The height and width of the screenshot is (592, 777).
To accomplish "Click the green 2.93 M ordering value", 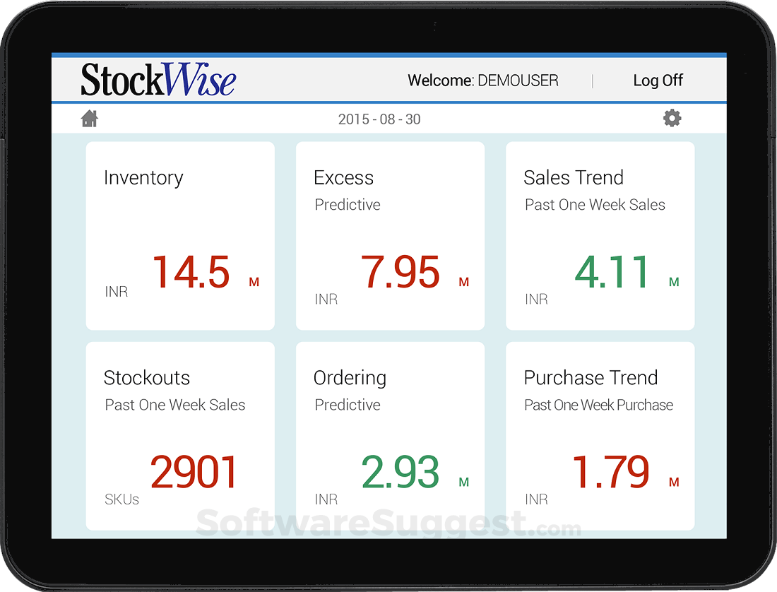I will [x=401, y=471].
